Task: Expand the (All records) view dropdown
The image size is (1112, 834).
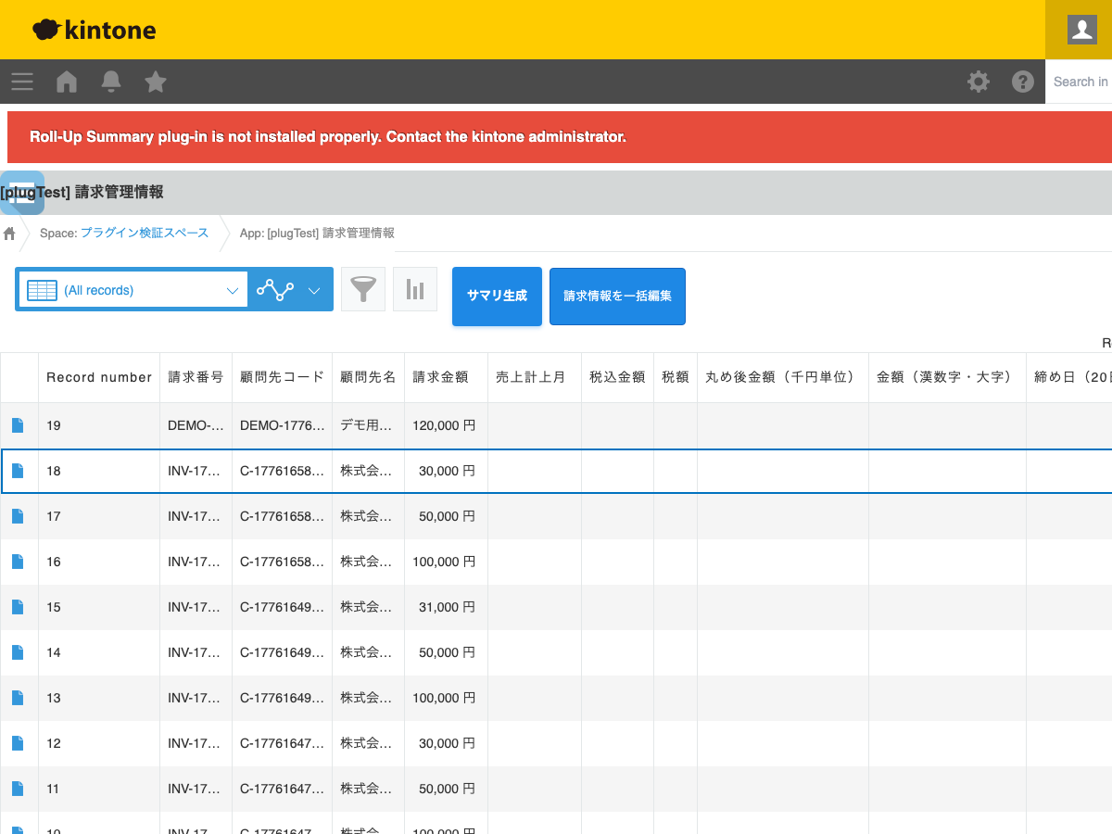Action: [133, 290]
